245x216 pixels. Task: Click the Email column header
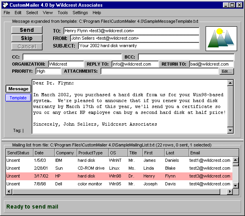(x=214, y=153)
